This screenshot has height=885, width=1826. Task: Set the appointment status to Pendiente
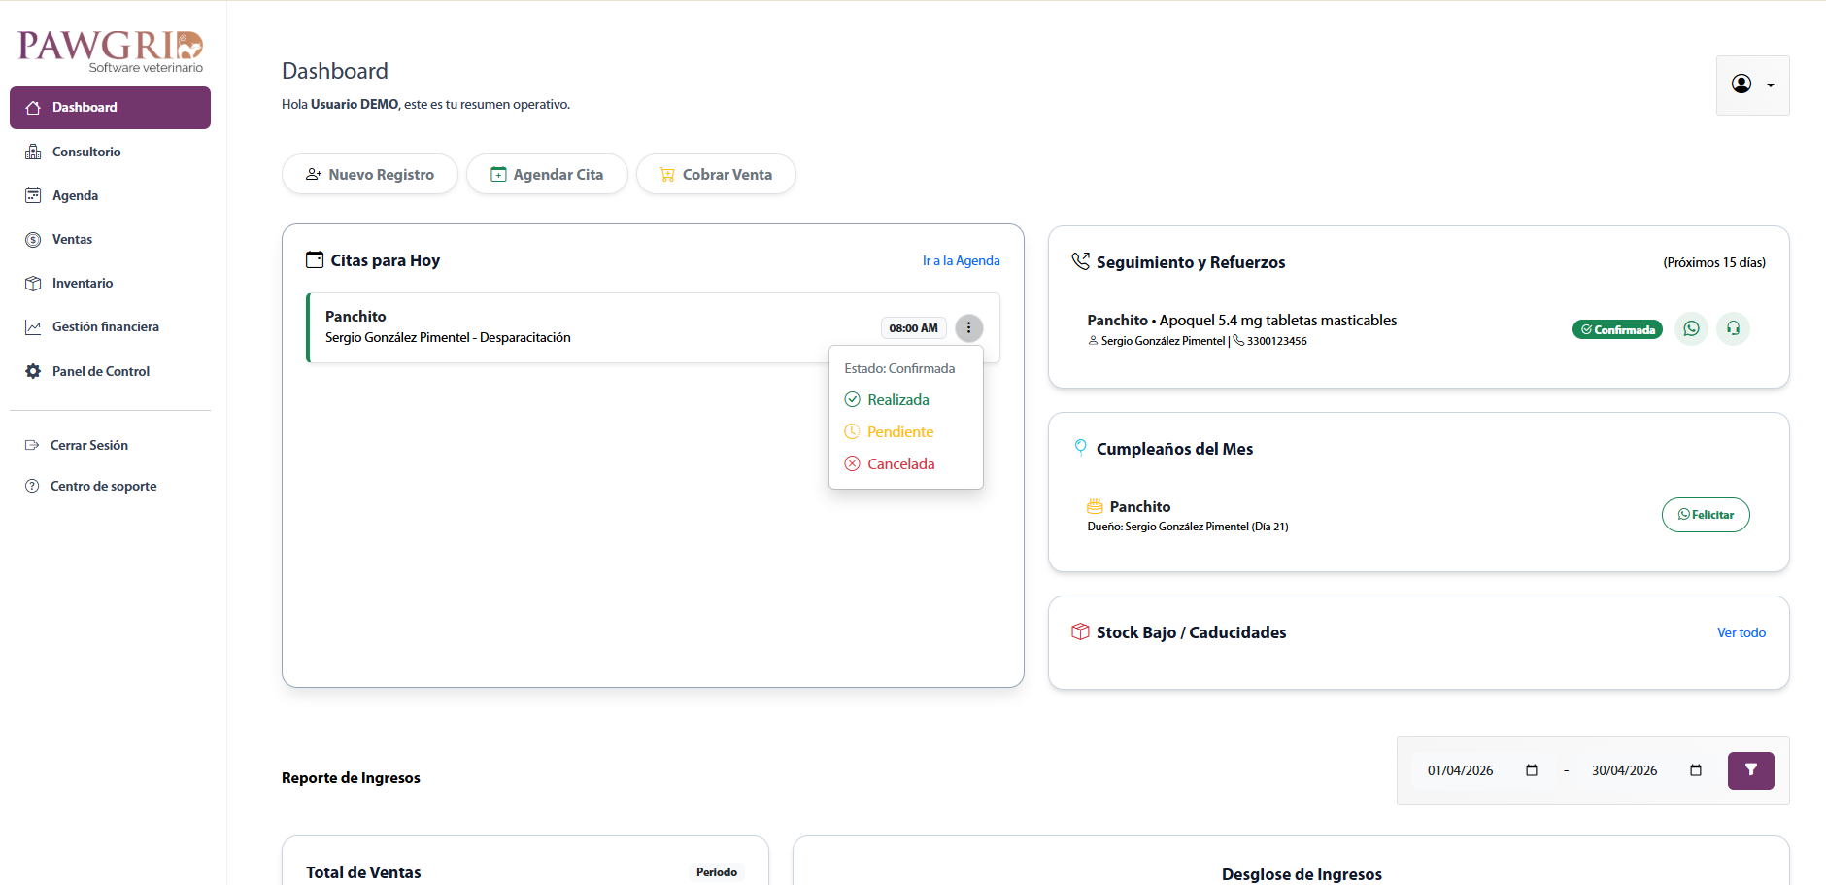(x=899, y=431)
